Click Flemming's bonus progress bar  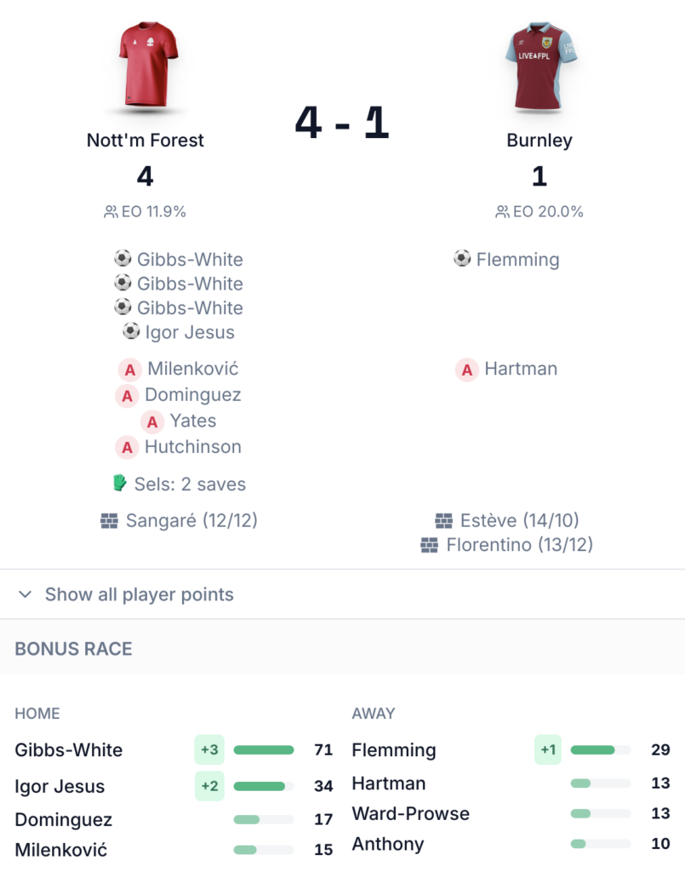601,750
